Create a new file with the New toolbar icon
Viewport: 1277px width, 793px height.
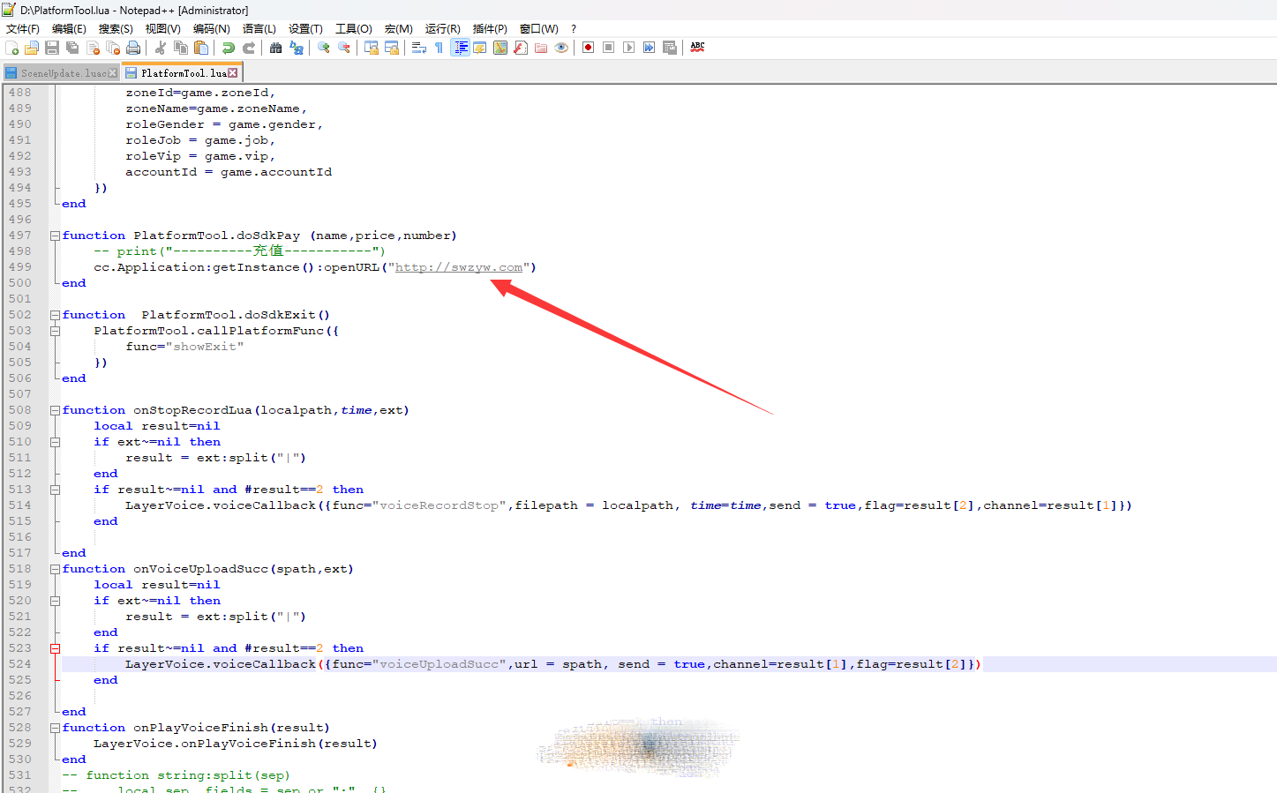tap(11, 48)
